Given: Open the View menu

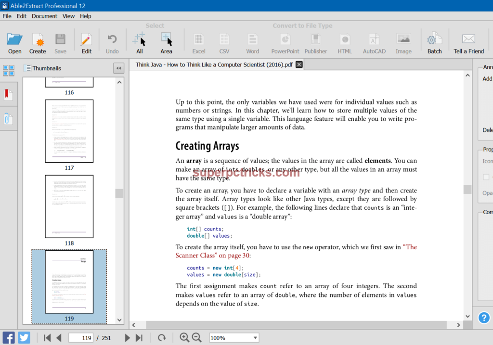Looking at the screenshot, I should point(68,16).
